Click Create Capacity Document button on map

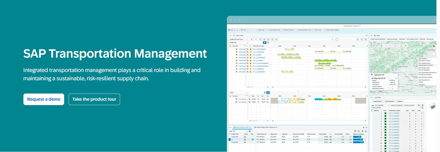[x=378, y=39]
